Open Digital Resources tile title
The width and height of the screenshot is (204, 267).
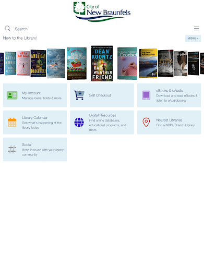click(x=102, y=115)
